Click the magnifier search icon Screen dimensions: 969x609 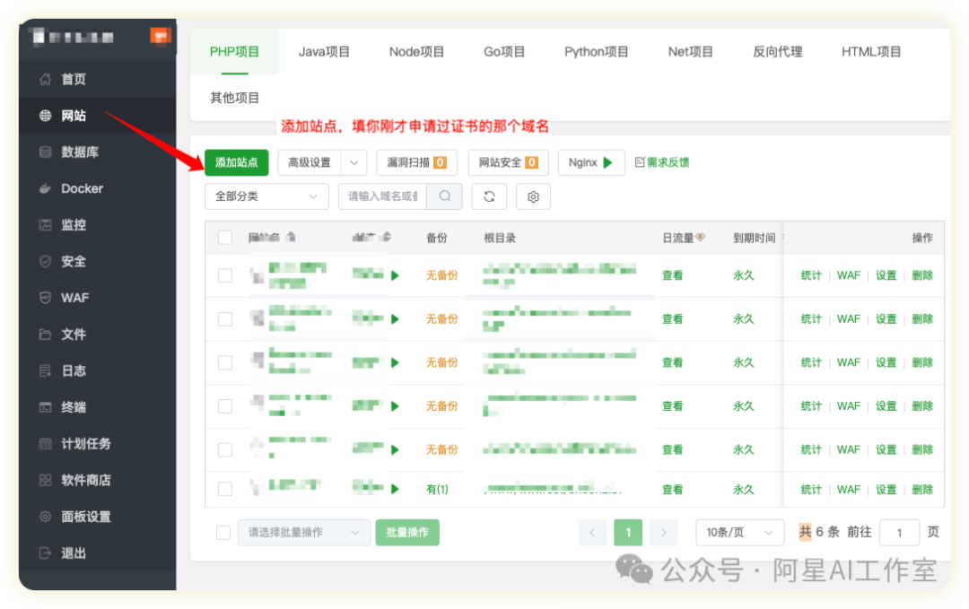pos(445,196)
